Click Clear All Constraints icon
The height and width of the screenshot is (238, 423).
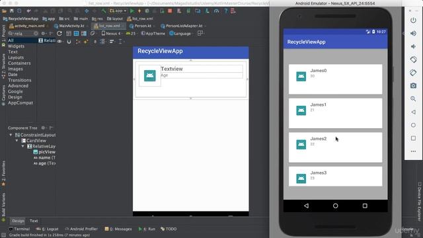pyautogui.click(x=78, y=42)
